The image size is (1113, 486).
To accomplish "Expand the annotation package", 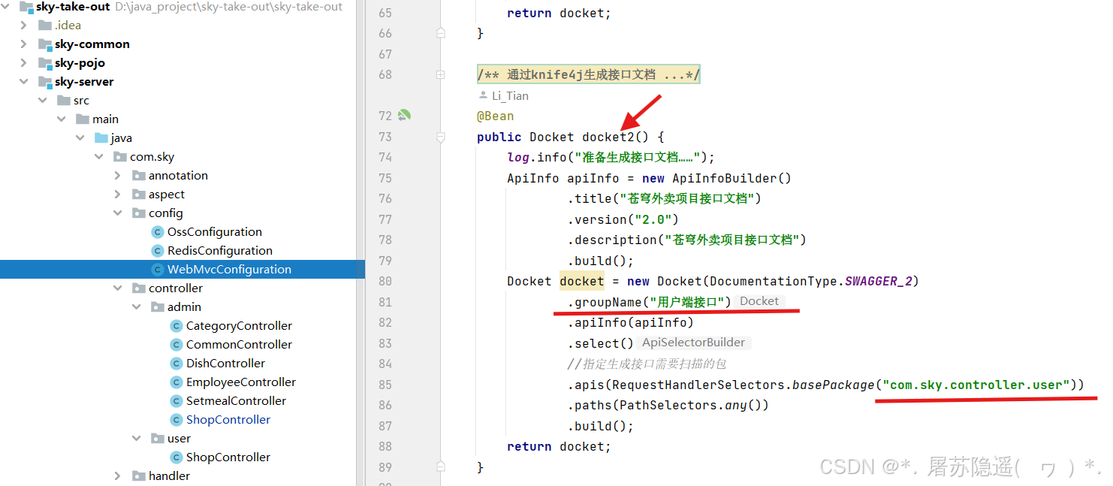I will (118, 176).
